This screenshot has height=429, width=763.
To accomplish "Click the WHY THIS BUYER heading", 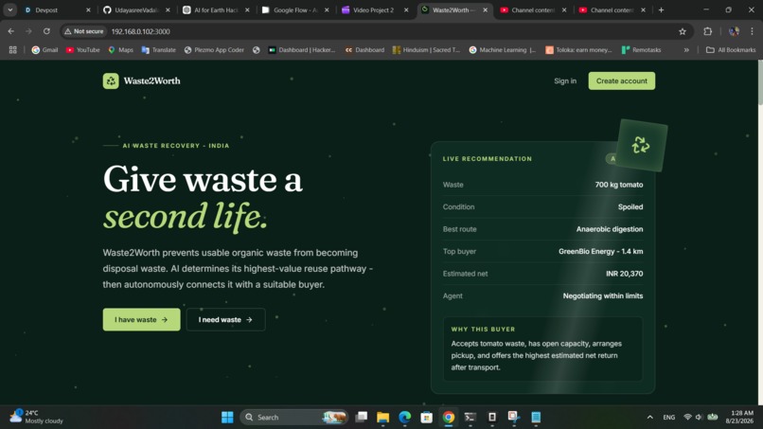I will tap(483, 330).
